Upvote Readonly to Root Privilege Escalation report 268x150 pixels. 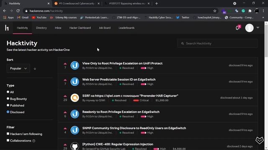[65, 112]
